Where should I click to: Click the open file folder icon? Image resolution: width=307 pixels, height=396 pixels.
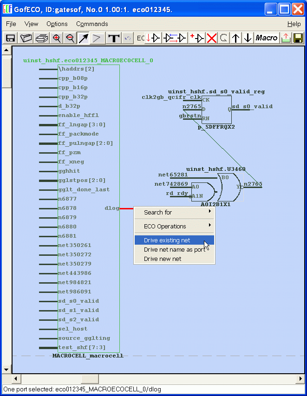coord(26,38)
